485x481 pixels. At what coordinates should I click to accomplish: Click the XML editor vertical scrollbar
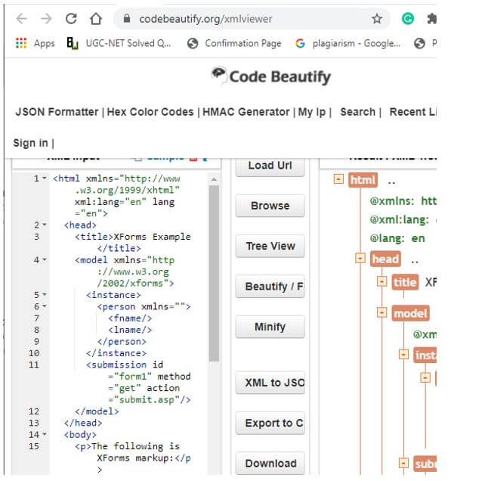click(214, 272)
